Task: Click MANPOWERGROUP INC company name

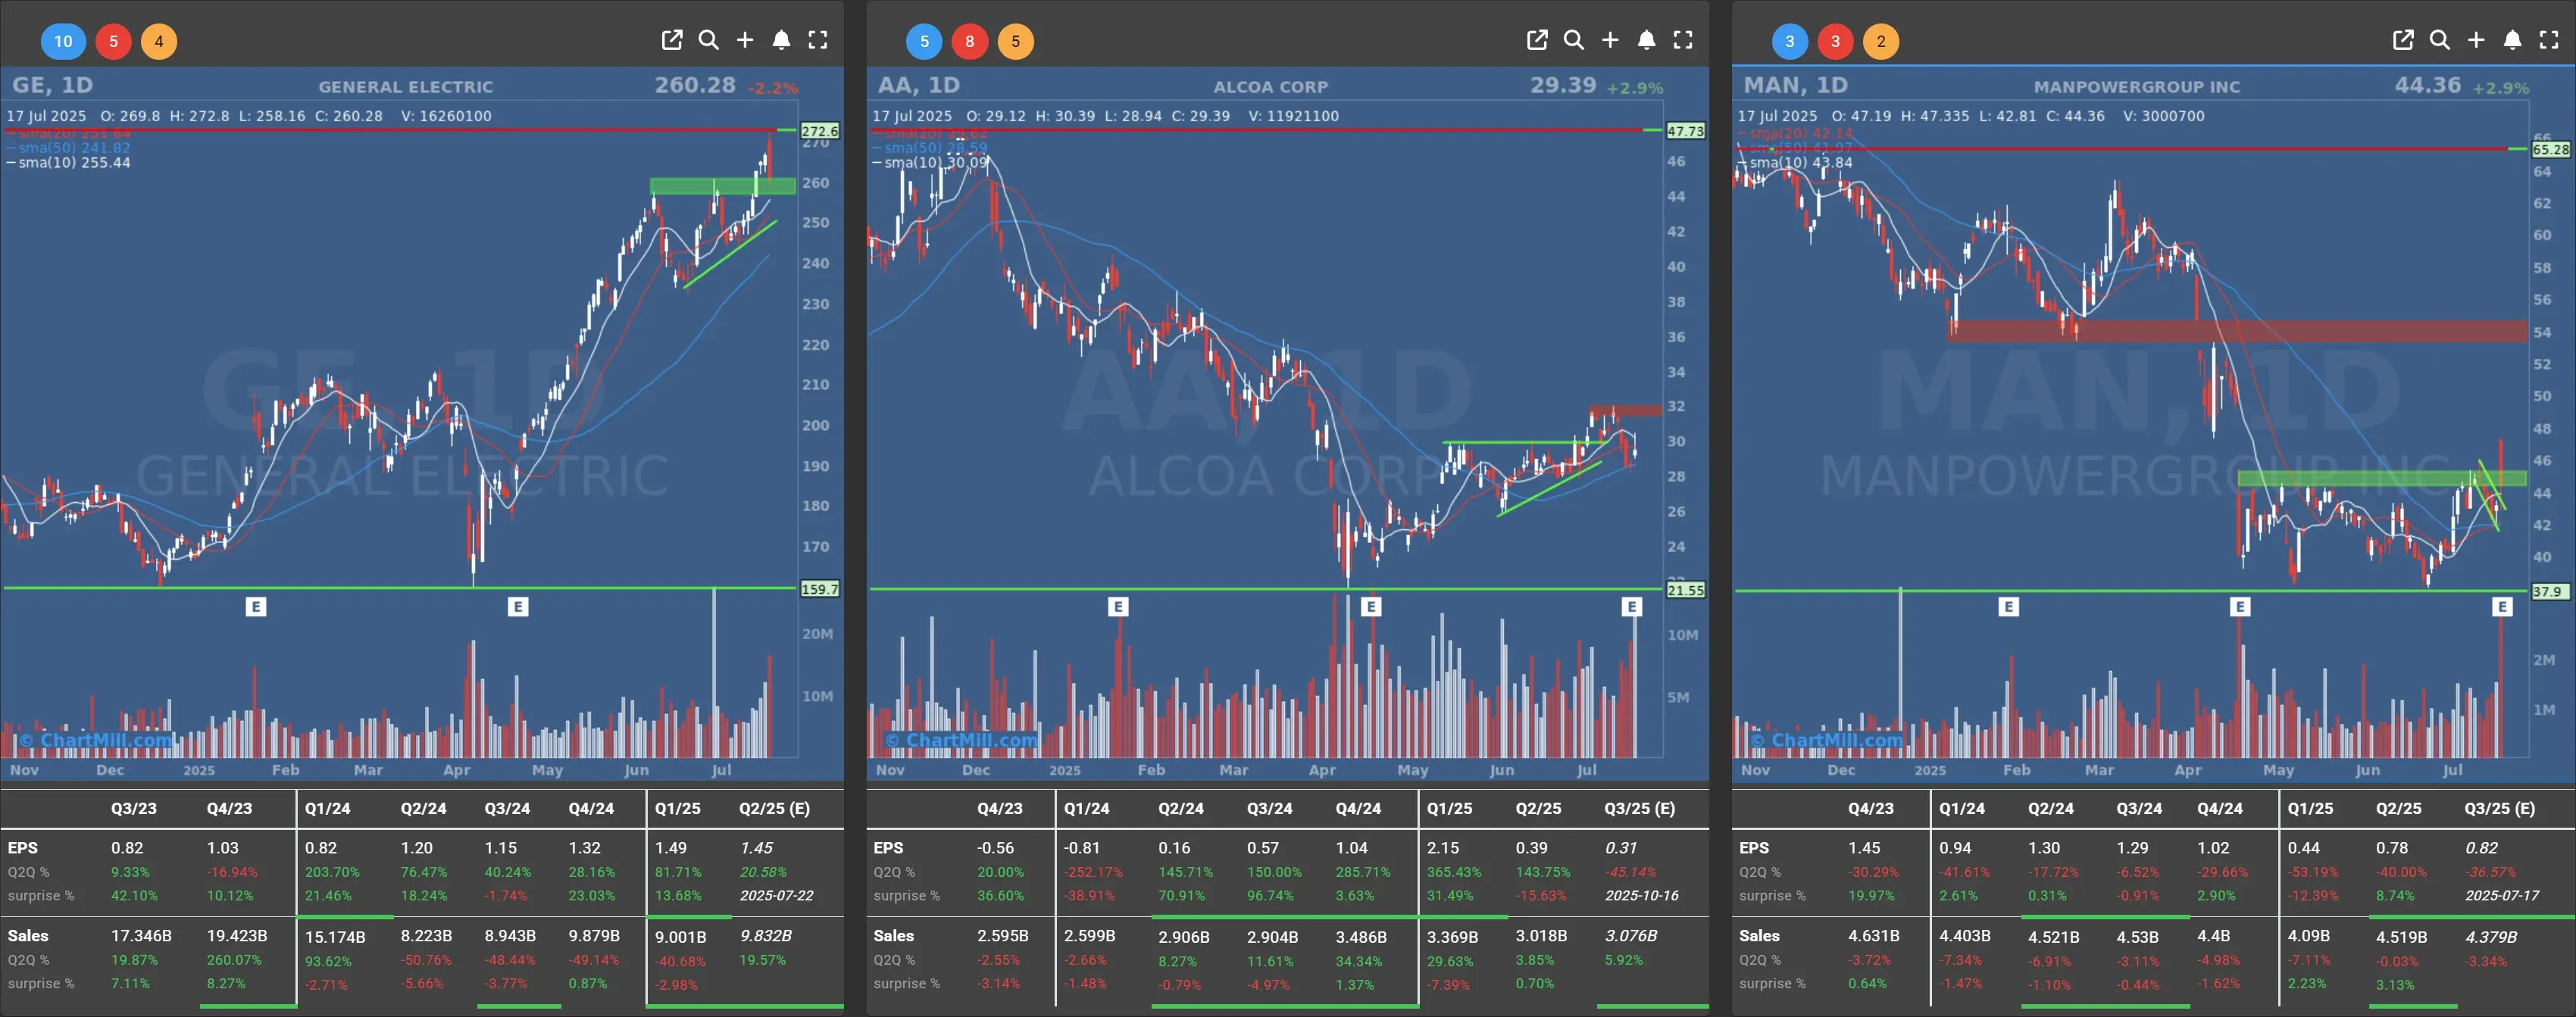Action: point(2137,87)
